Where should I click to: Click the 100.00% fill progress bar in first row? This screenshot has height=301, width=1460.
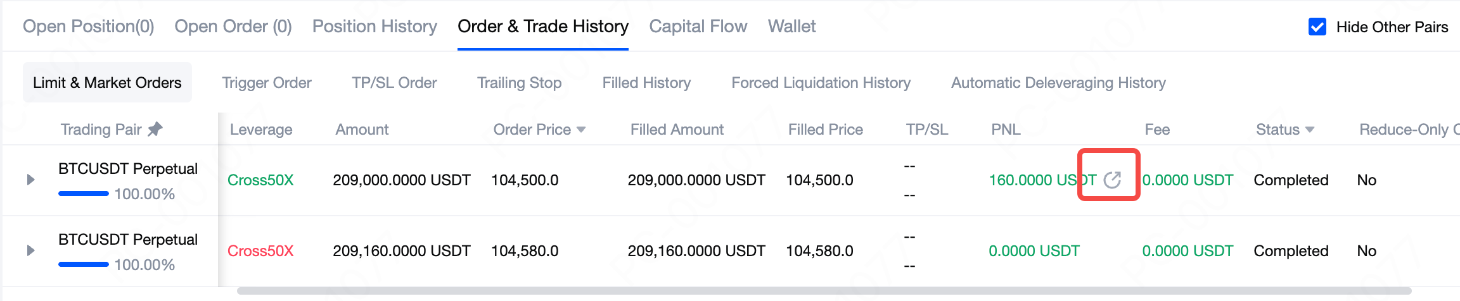(84, 193)
